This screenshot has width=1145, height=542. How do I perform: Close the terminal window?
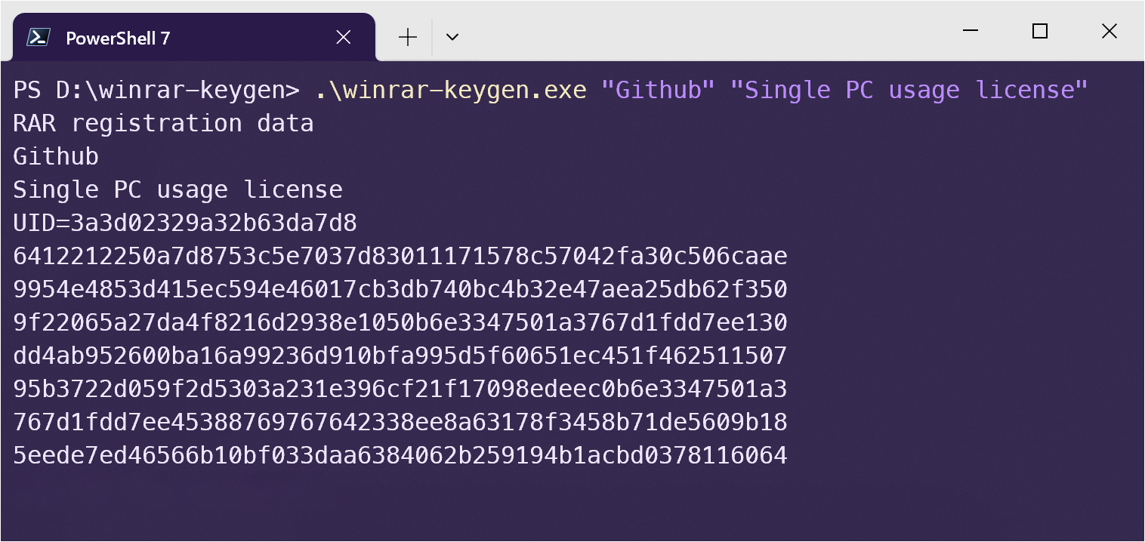point(1109,31)
